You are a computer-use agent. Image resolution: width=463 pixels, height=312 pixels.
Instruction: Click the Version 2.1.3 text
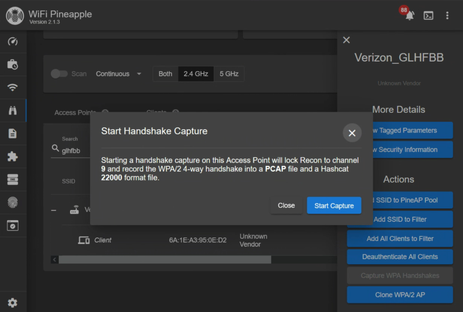pos(45,22)
